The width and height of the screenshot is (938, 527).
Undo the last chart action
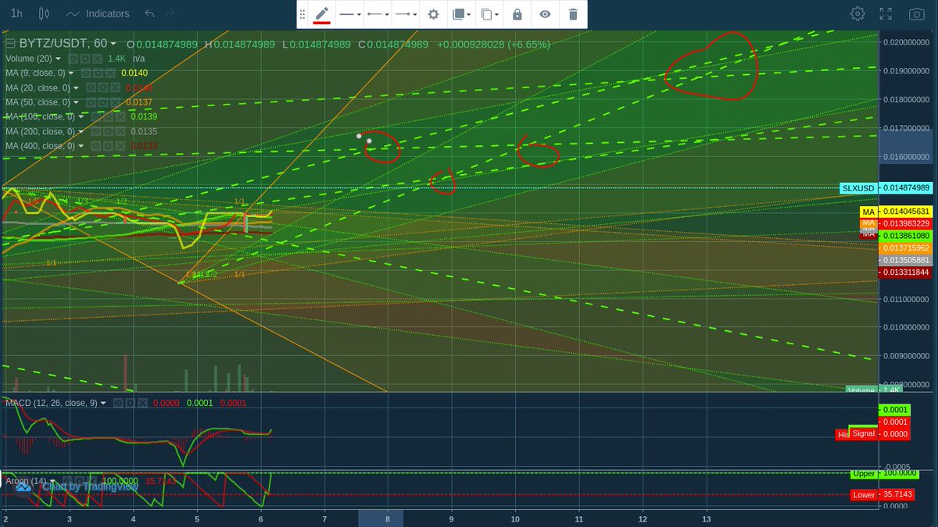(x=149, y=14)
